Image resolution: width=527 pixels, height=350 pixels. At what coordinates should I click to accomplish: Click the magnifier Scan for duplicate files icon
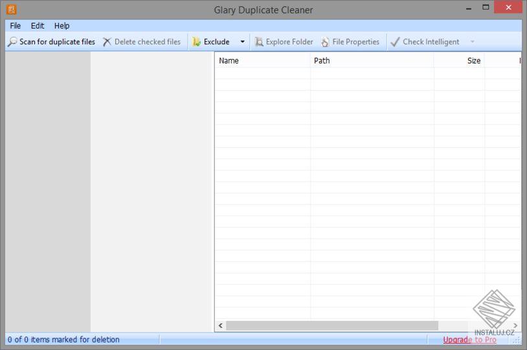[x=12, y=41]
